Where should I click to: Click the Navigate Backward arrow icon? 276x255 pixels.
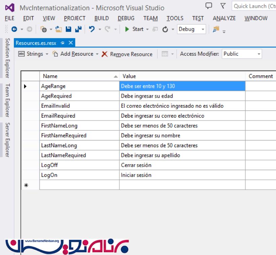(x=14, y=29)
